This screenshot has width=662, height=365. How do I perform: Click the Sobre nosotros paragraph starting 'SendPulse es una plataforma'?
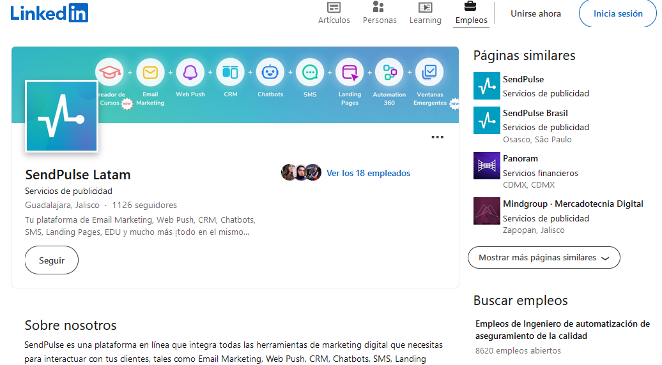click(x=233, y=352)
